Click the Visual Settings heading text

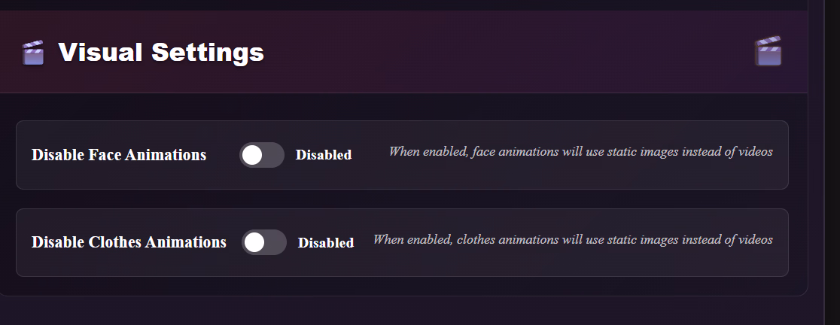[x=161, y=53]
